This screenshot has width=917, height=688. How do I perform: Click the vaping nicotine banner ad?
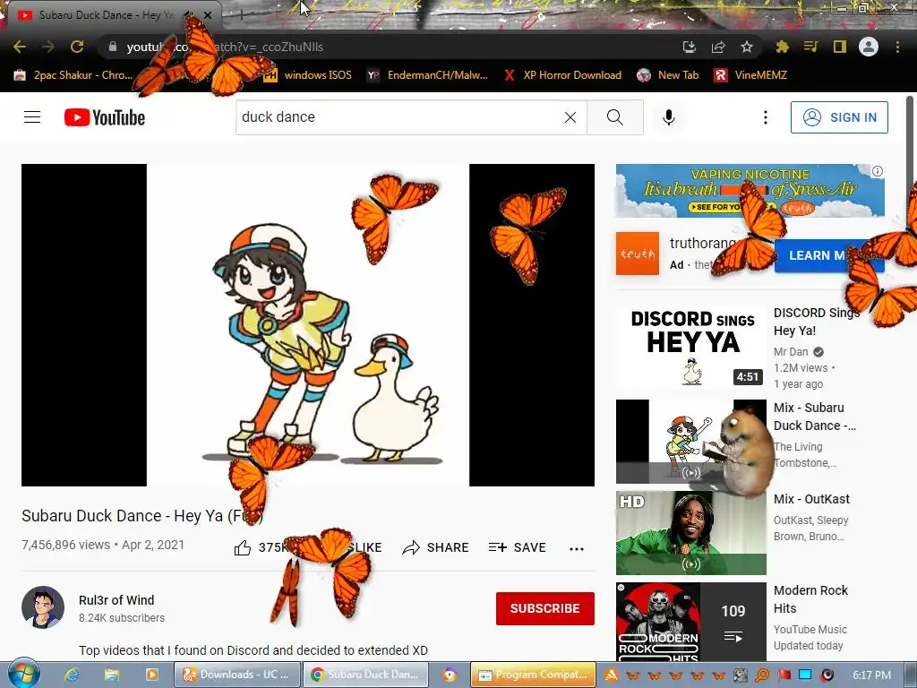tap(750, 191)
